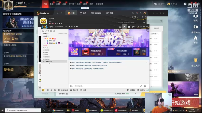This screenshot has width=202, height=113.
Task: Open the 领取福利 gift thumbnail
Action: 74,52
